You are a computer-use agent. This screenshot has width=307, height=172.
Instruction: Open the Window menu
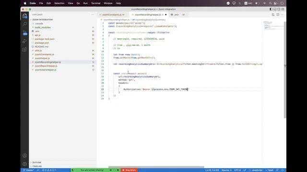point(108,3)
